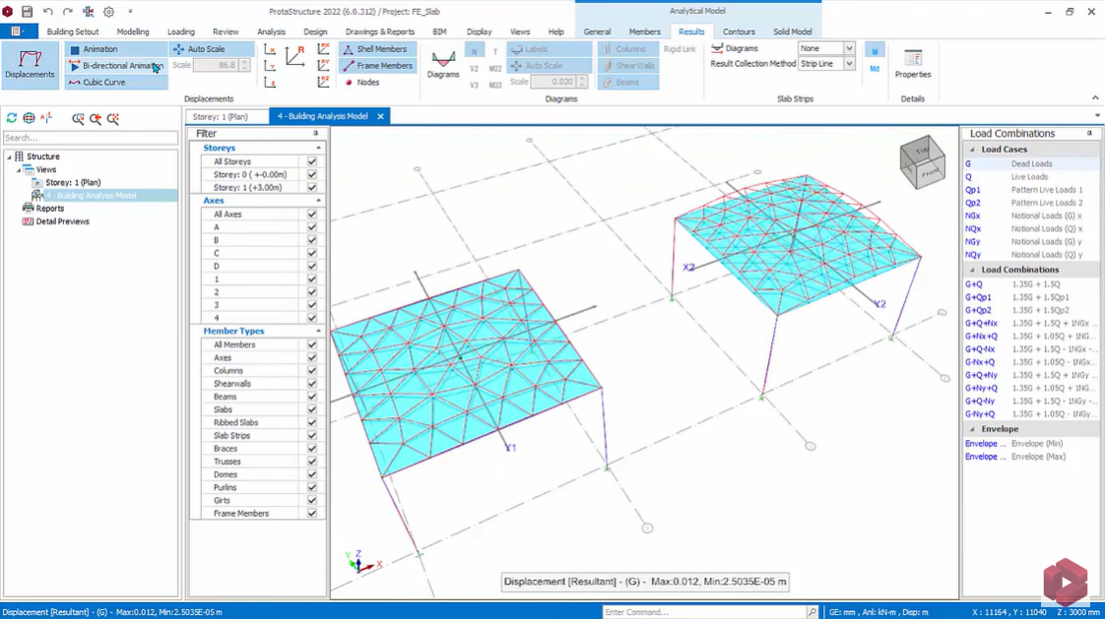The height and width of the screenshot is (619, 1105).
Task: Click the refresh icon above structure tree
Action: pyautogui.click(x=11, y=118)
